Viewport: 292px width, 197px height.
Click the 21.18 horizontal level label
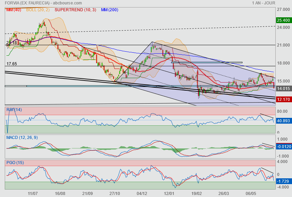pyautogui.click(x=12, y=43)
